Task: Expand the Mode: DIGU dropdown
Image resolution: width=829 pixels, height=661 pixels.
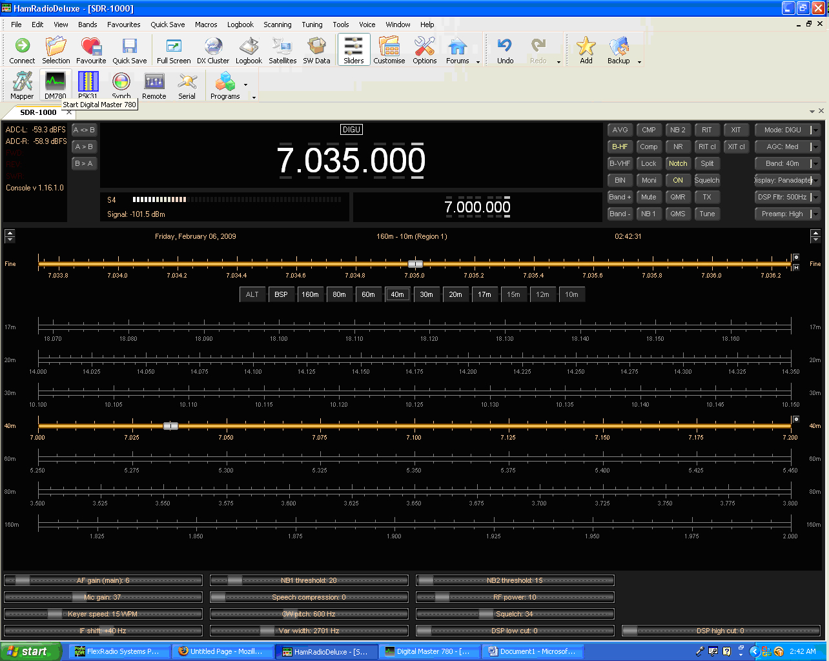Action: (x=815, y=130)
